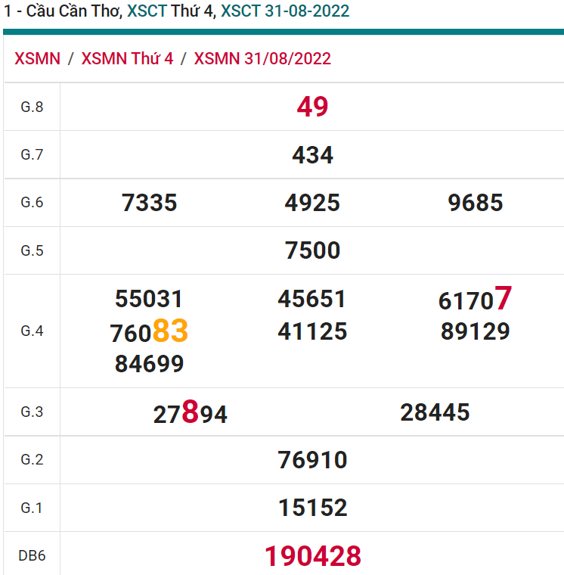564x575 pixels.
Task: Go to the XSMN root breadcrumb
Action: pyautogui.click(x=37, y=59)
